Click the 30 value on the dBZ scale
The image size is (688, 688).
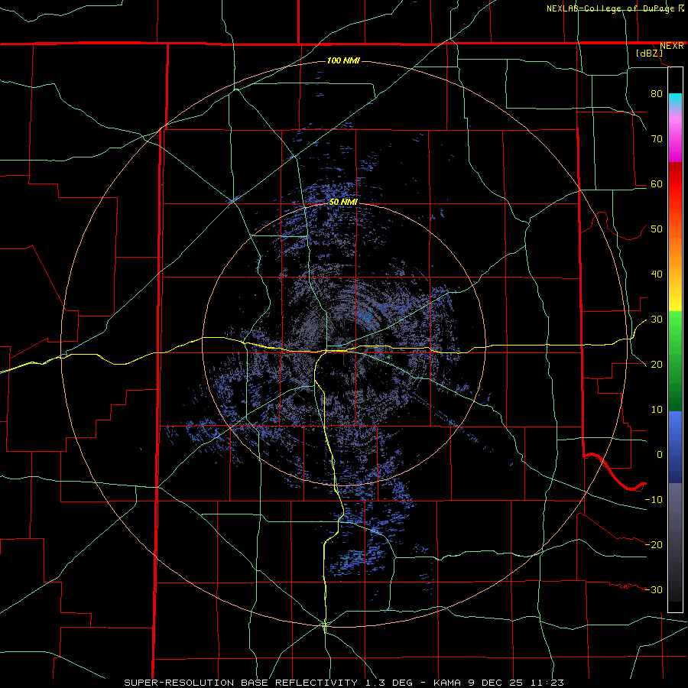coord(657,320)
